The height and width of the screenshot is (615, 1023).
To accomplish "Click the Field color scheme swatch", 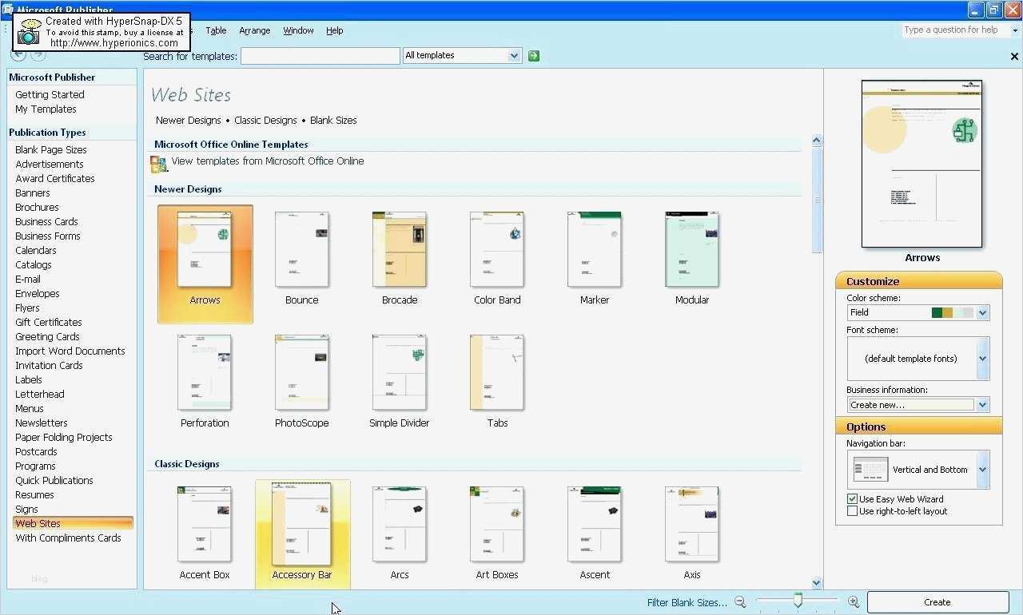I will tap(953, 313).
